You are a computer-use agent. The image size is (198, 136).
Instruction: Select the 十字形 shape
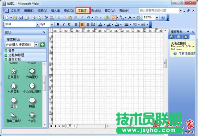tap(32, 117)
